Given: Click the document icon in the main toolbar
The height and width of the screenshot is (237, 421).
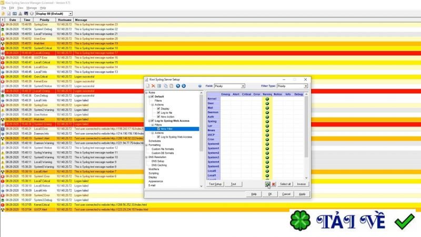Looking at the screenshot, I should click(x=9, y=14).
